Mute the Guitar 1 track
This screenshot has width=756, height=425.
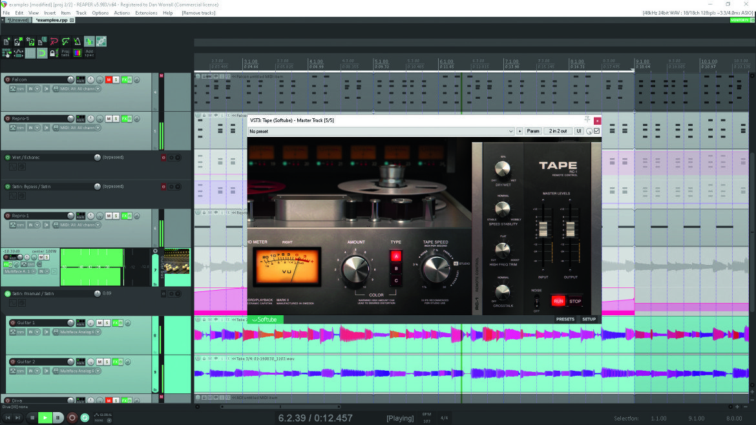pos(100,323)
